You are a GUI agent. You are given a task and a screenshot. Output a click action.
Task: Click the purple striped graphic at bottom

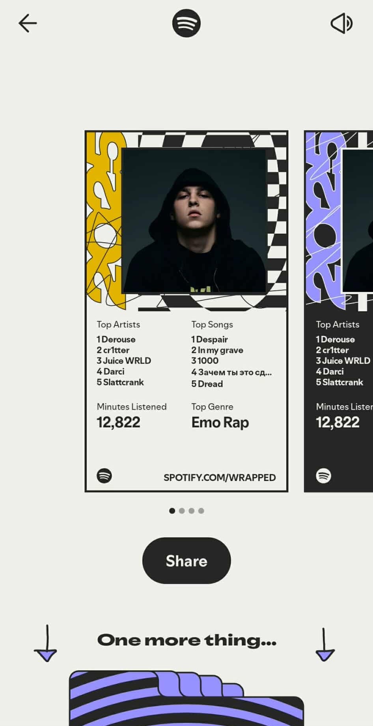coord(186,698)
